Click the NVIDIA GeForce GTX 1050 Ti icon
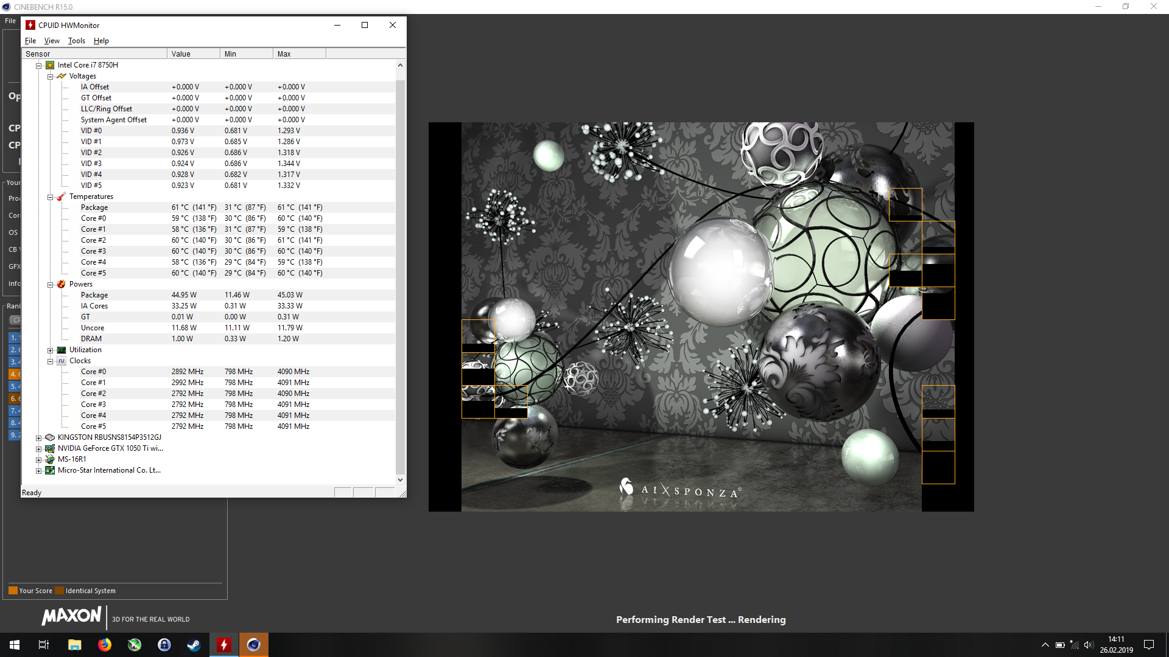1169x657 pixels. coord(50,448)
